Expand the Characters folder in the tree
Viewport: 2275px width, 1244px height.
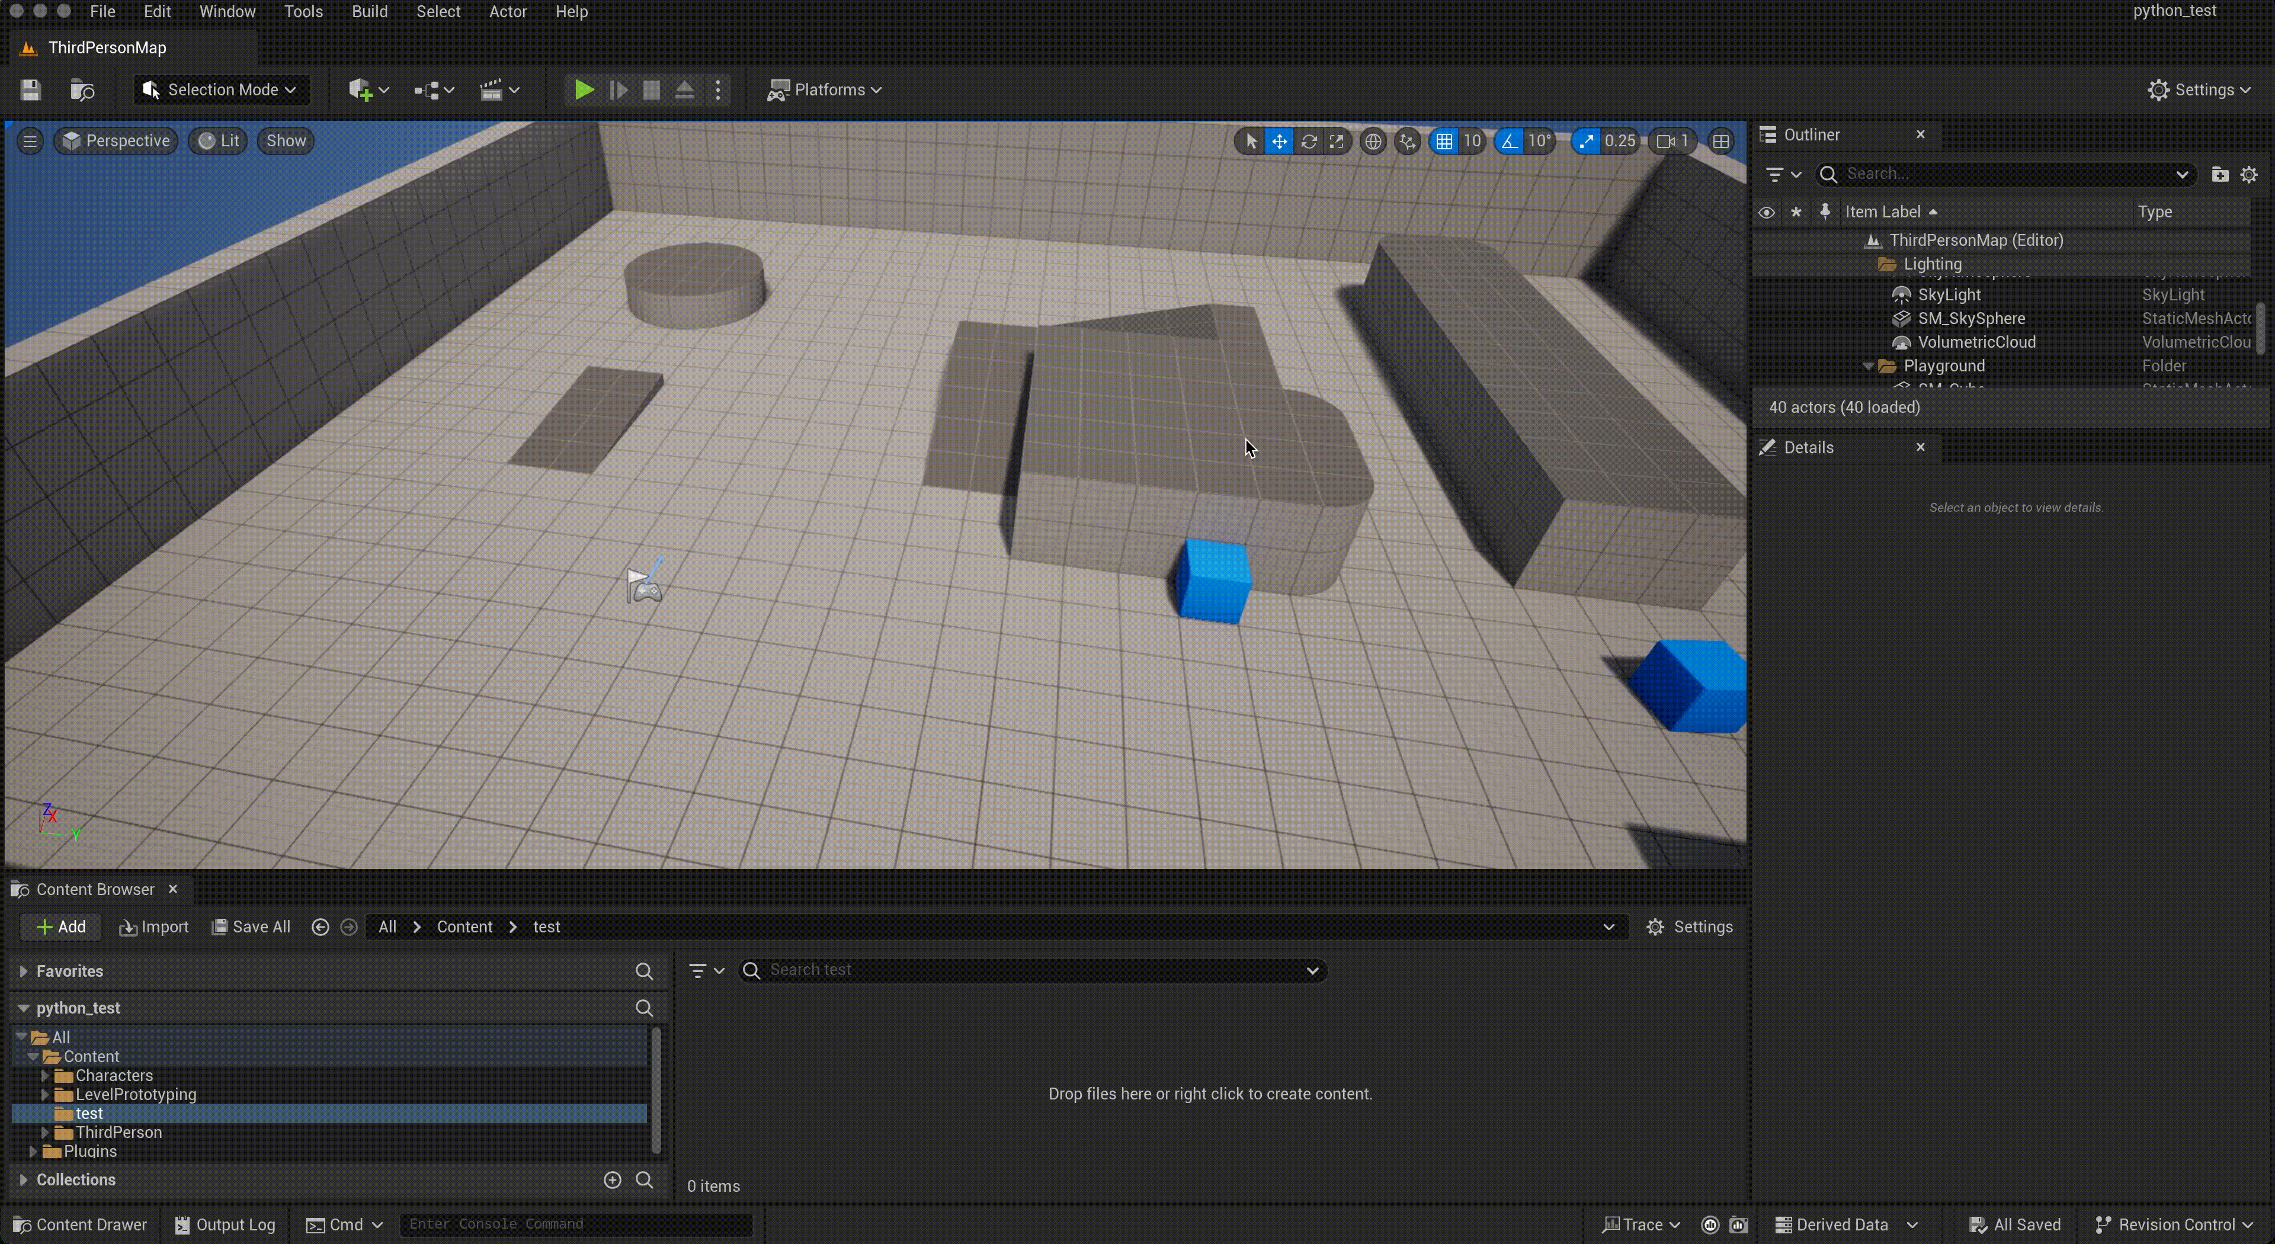[45, 1075]
